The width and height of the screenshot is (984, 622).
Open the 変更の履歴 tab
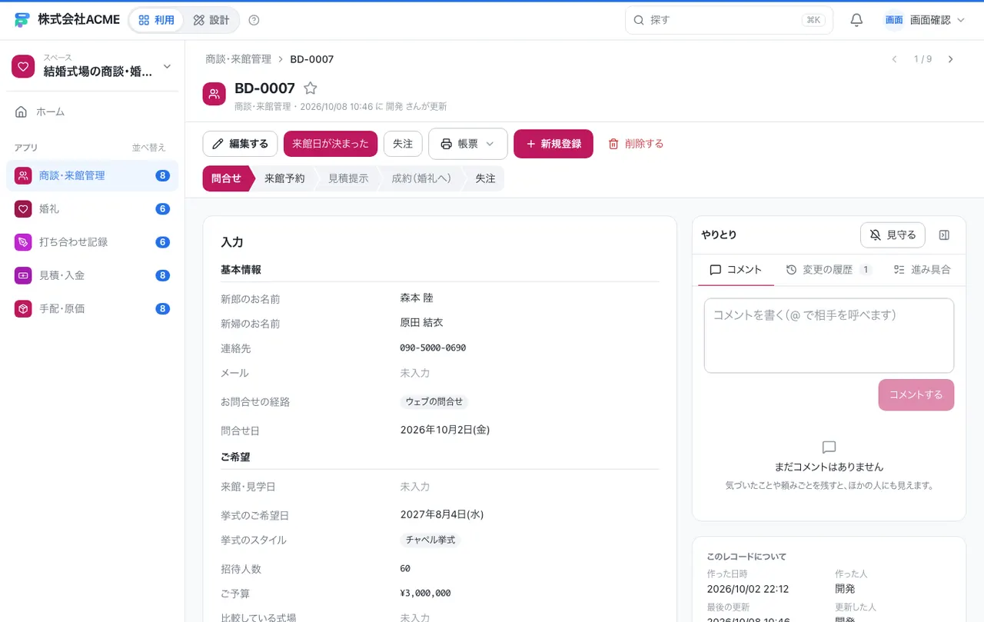tap(829, 270)
